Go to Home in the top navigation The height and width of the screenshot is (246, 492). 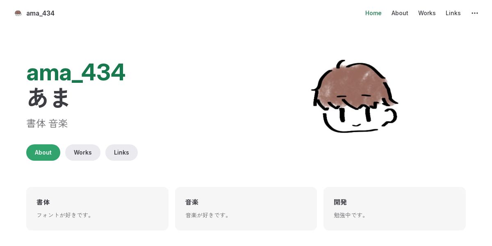click(x=374, y=13)
